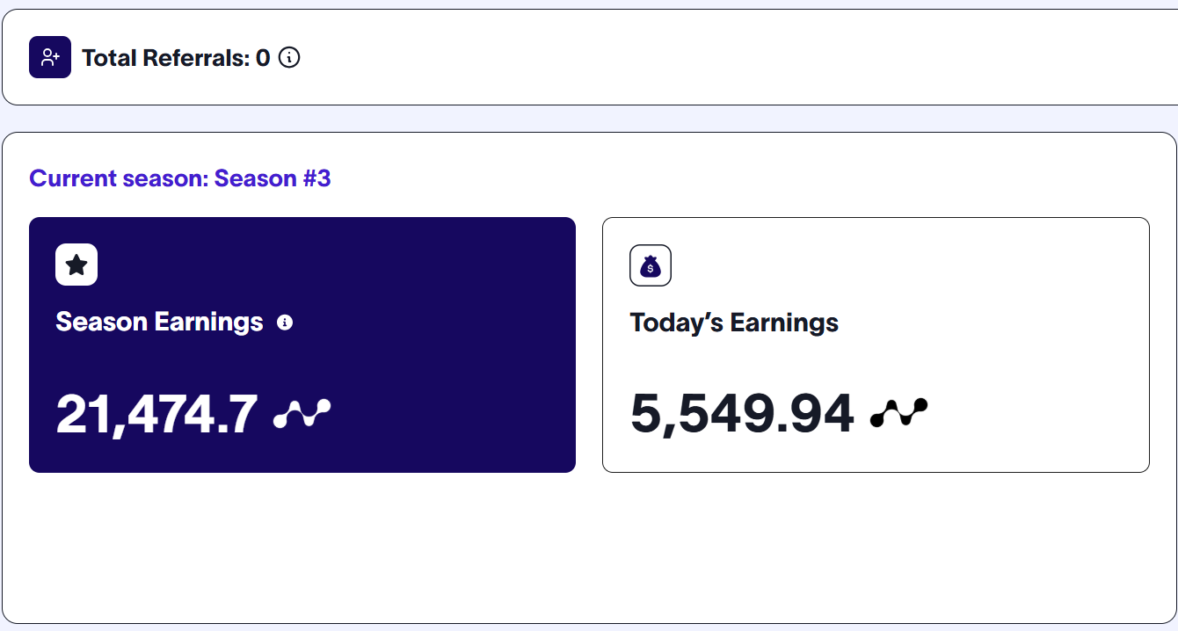This screenshot has height=631, width=1178.
Task: Click white points symbol beside 21,474.7
Action: click(302, 413)
